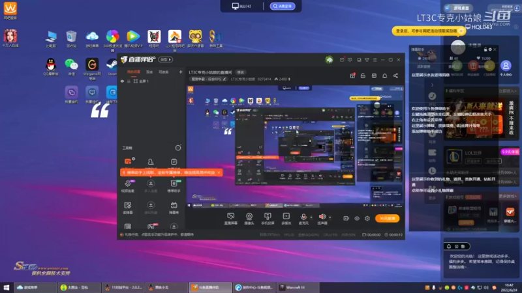Open 榜单助手 tool in the toolbox
The height and width of the screenshot is (293, 522).
coord(174,186)
